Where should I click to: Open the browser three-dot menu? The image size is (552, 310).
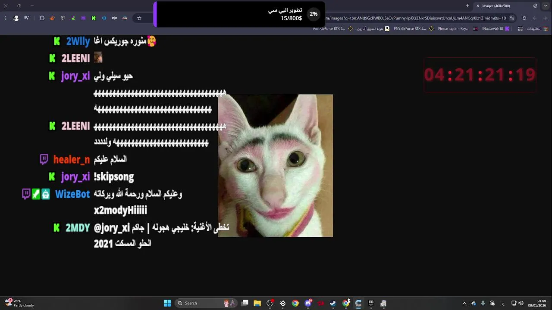click(6, 18)
